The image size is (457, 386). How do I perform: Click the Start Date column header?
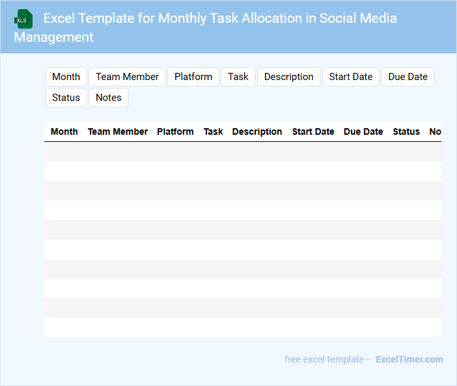point(313,131)
